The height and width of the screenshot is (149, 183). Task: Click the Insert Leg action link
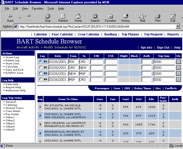tap(12, 57)
